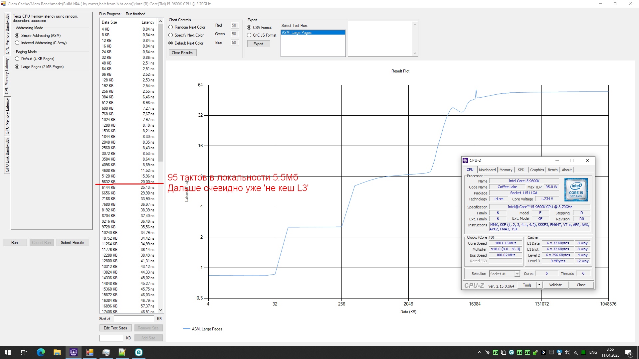Open the volume control in the system tray
Image resolution: width=639 pixels, height=359 pixels.
coord(567,352)
